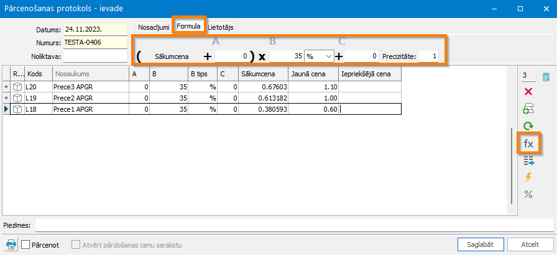Image resolution: width=557 pixels, height=255 pixels.
Task: Click the calculator icon next to row count
Action: pyautogui.click(x=546, y=77)
